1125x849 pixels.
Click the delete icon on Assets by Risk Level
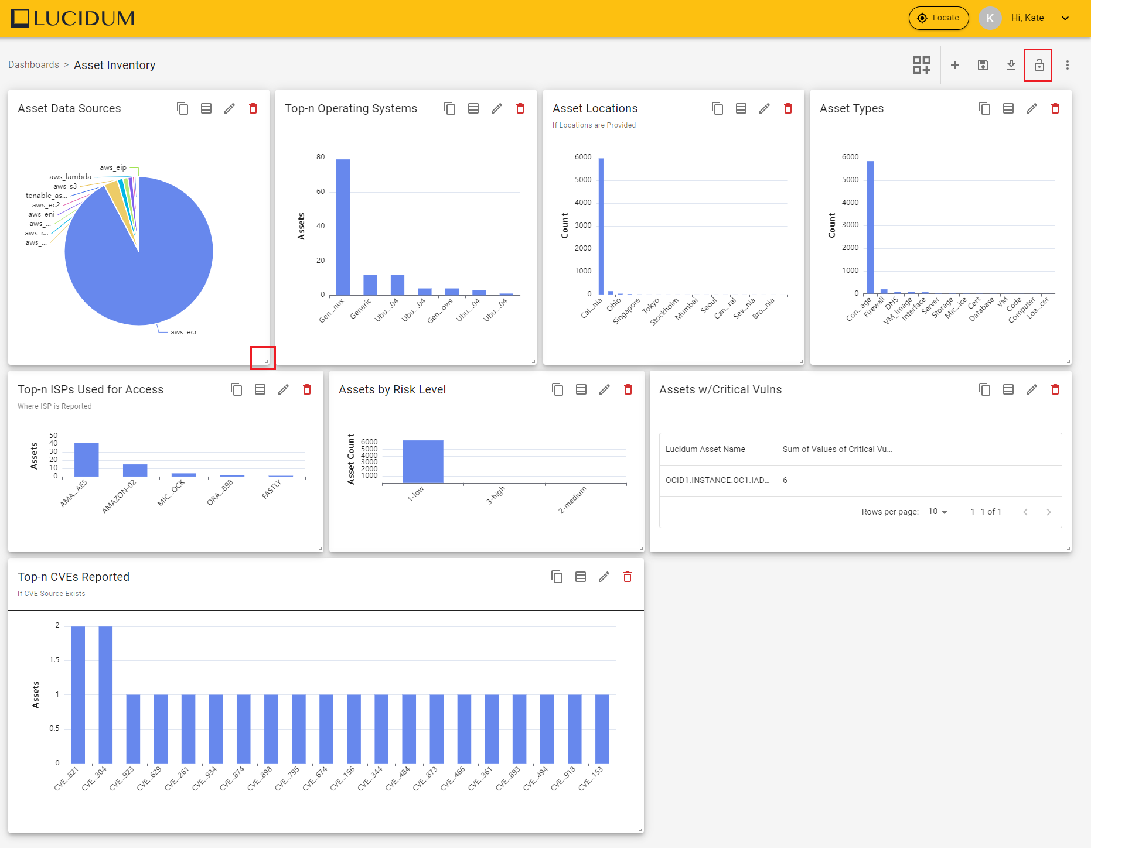pyautogui.click(x=628, y=390)
